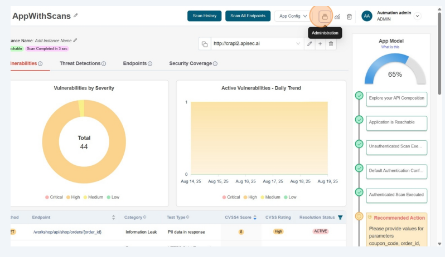
Task: Open the Administration lock icon
Action: pos(325,16)
